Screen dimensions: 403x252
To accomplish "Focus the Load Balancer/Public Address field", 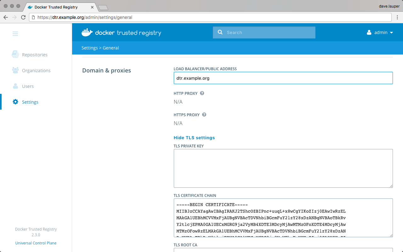I will pos(283,78).
